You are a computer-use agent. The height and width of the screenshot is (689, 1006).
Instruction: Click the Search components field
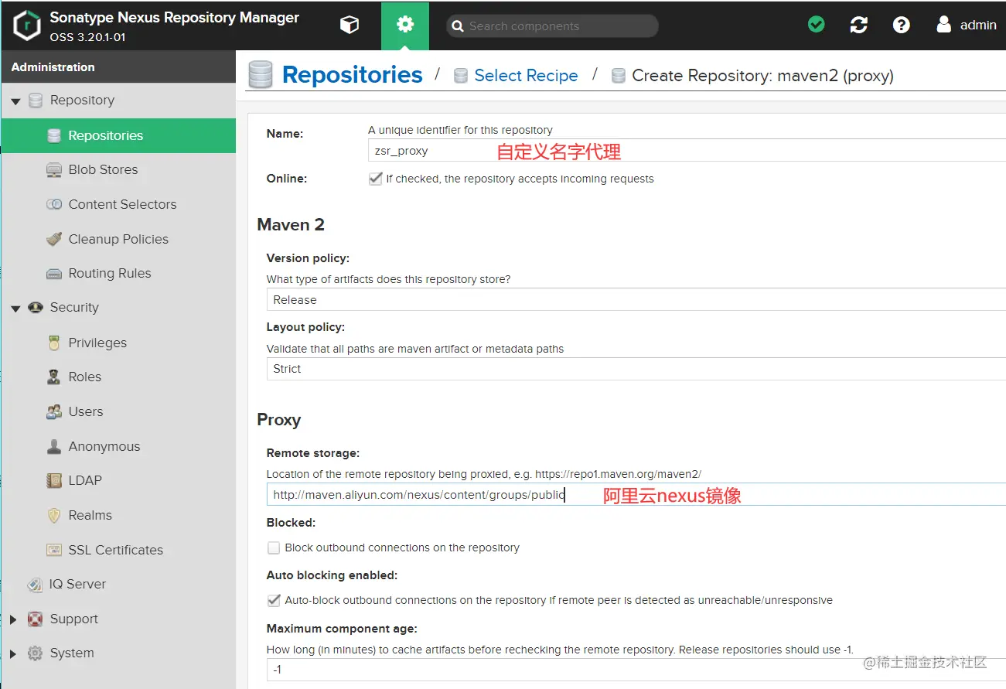coord(552,26)
